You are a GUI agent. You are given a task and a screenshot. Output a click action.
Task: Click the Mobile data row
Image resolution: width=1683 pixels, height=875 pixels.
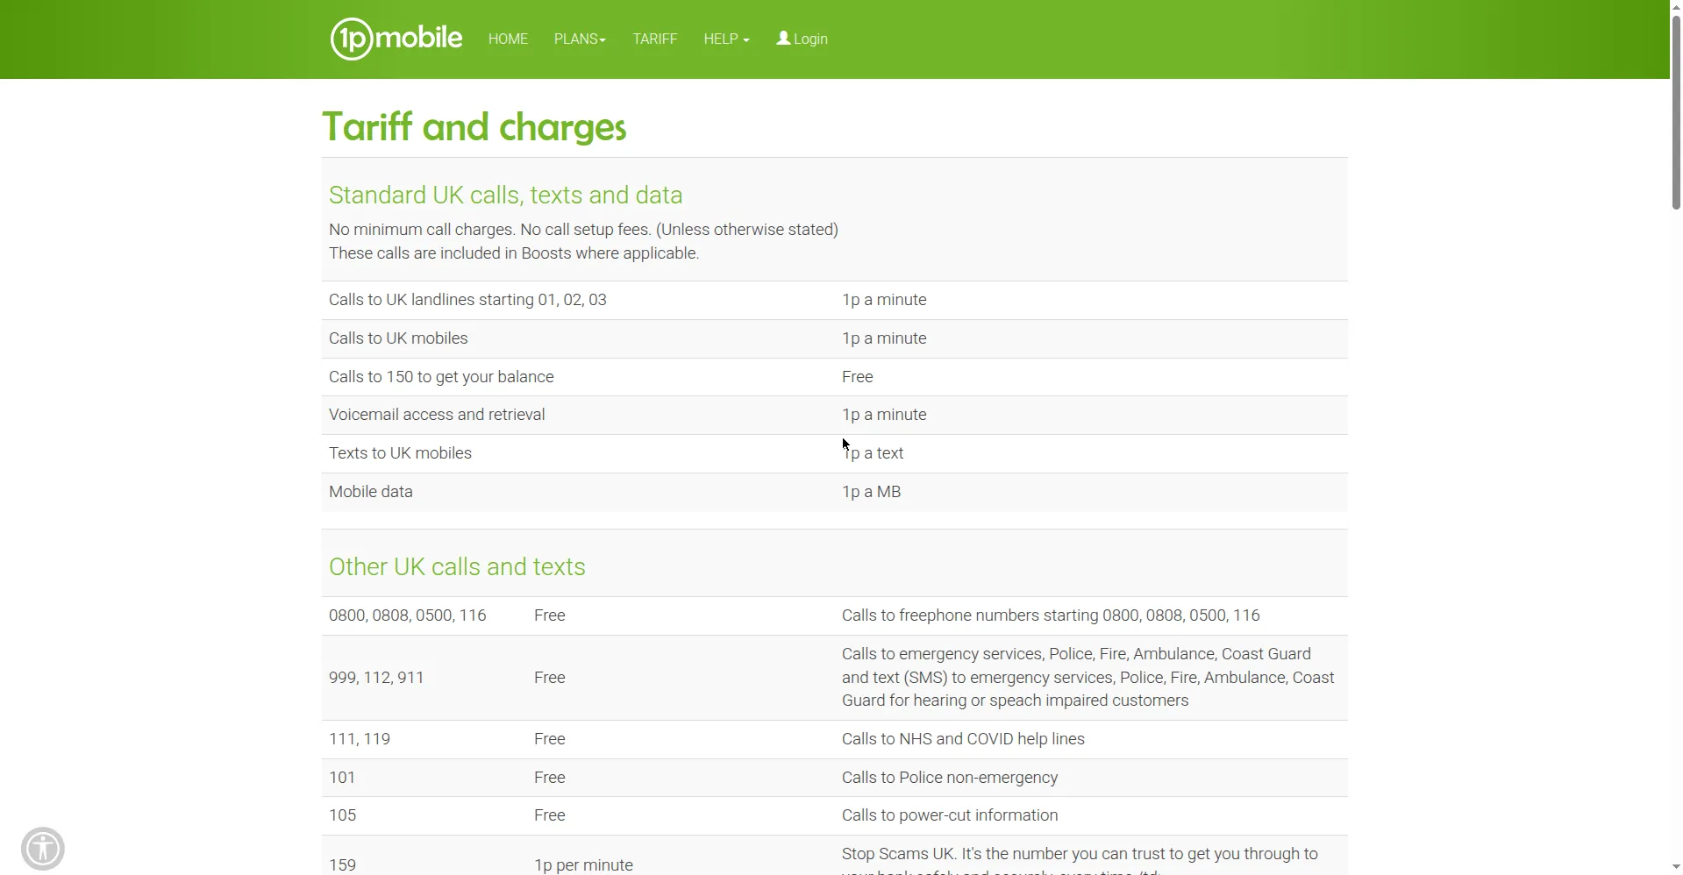click(x=834, y=492)
